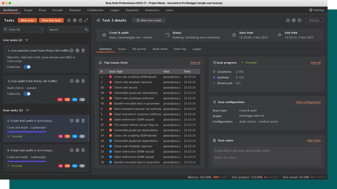This screenshot has height=189, width=337.
Task: Pause task 4 Crawl and audit
Action: 72,150
